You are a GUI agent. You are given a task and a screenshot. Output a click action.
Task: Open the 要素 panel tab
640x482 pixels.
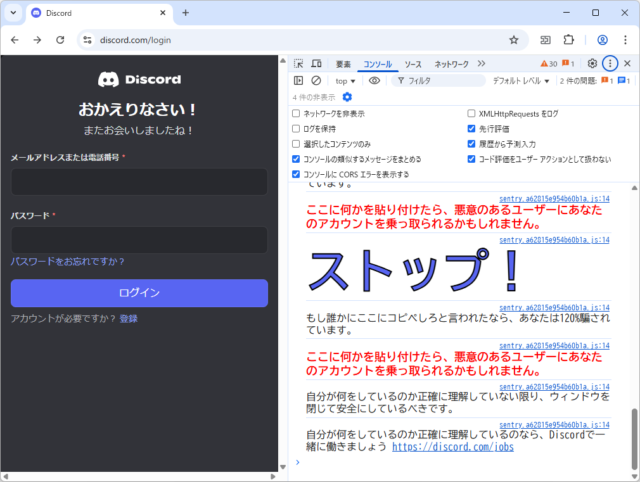coord(343,63)
